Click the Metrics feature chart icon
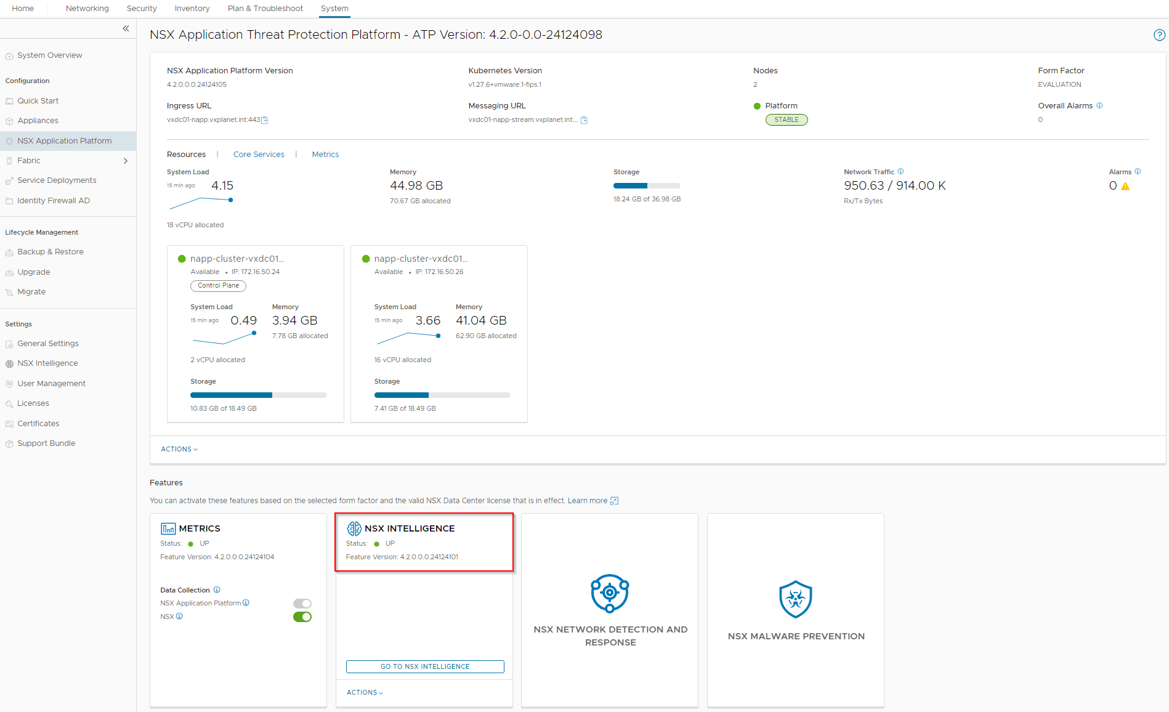 pyautogui.click(x=168, y=528)
